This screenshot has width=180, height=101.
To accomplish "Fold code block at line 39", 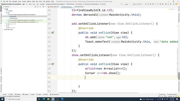I will point(57,24).
